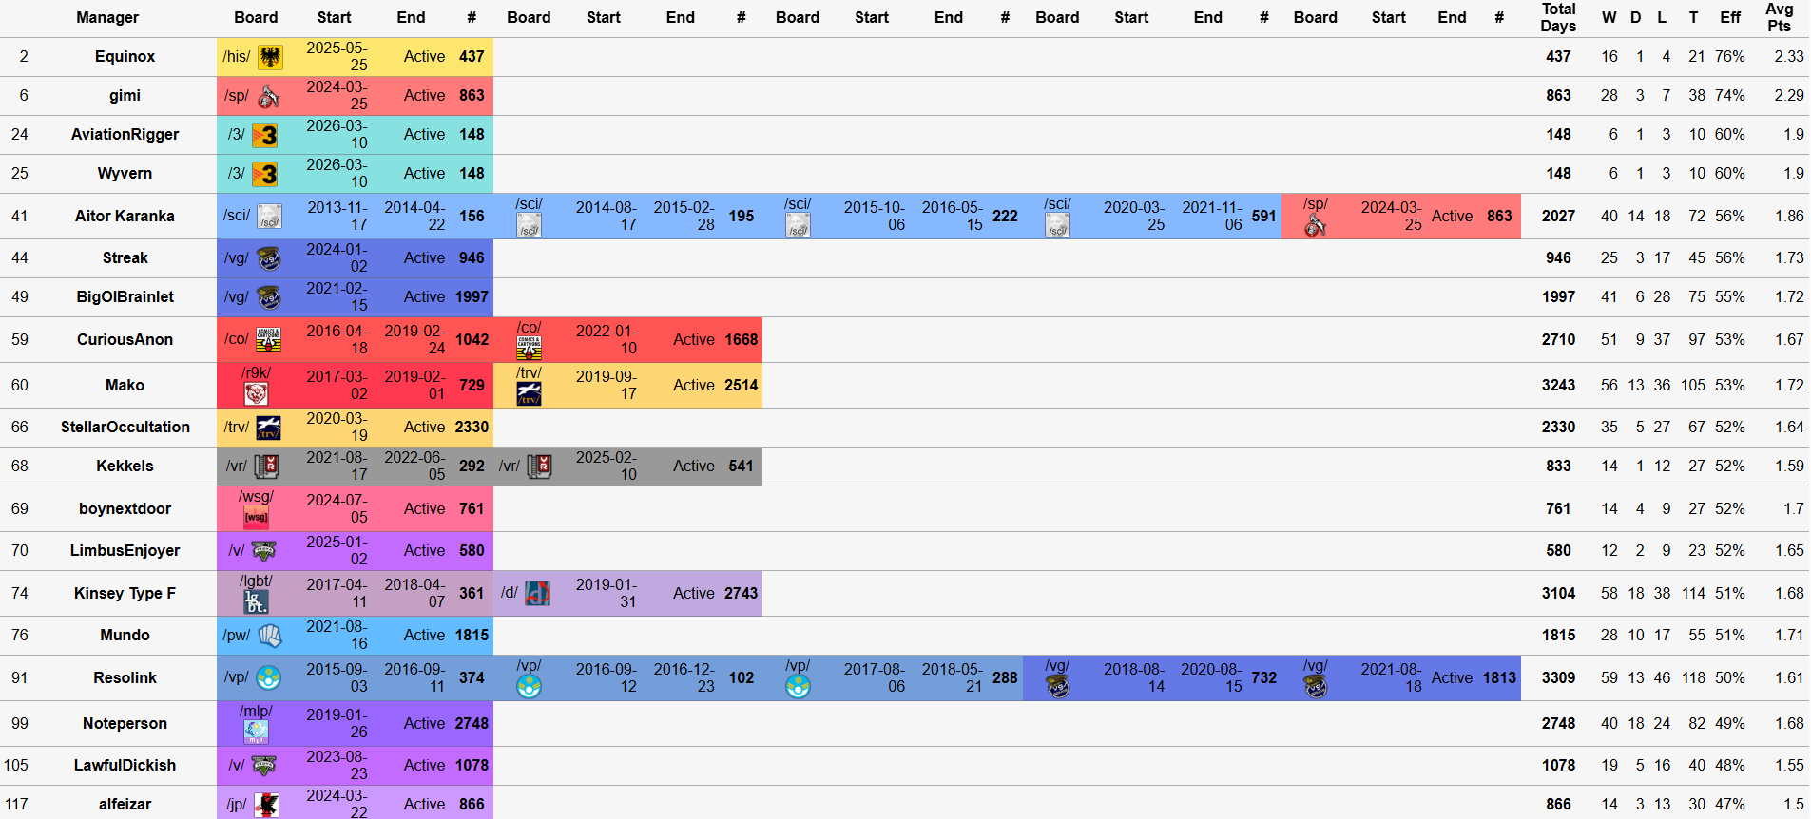Select the /d/ logo in Kinsey Type F row
Screen dimensions: 1811x819
tap(537, 594)
